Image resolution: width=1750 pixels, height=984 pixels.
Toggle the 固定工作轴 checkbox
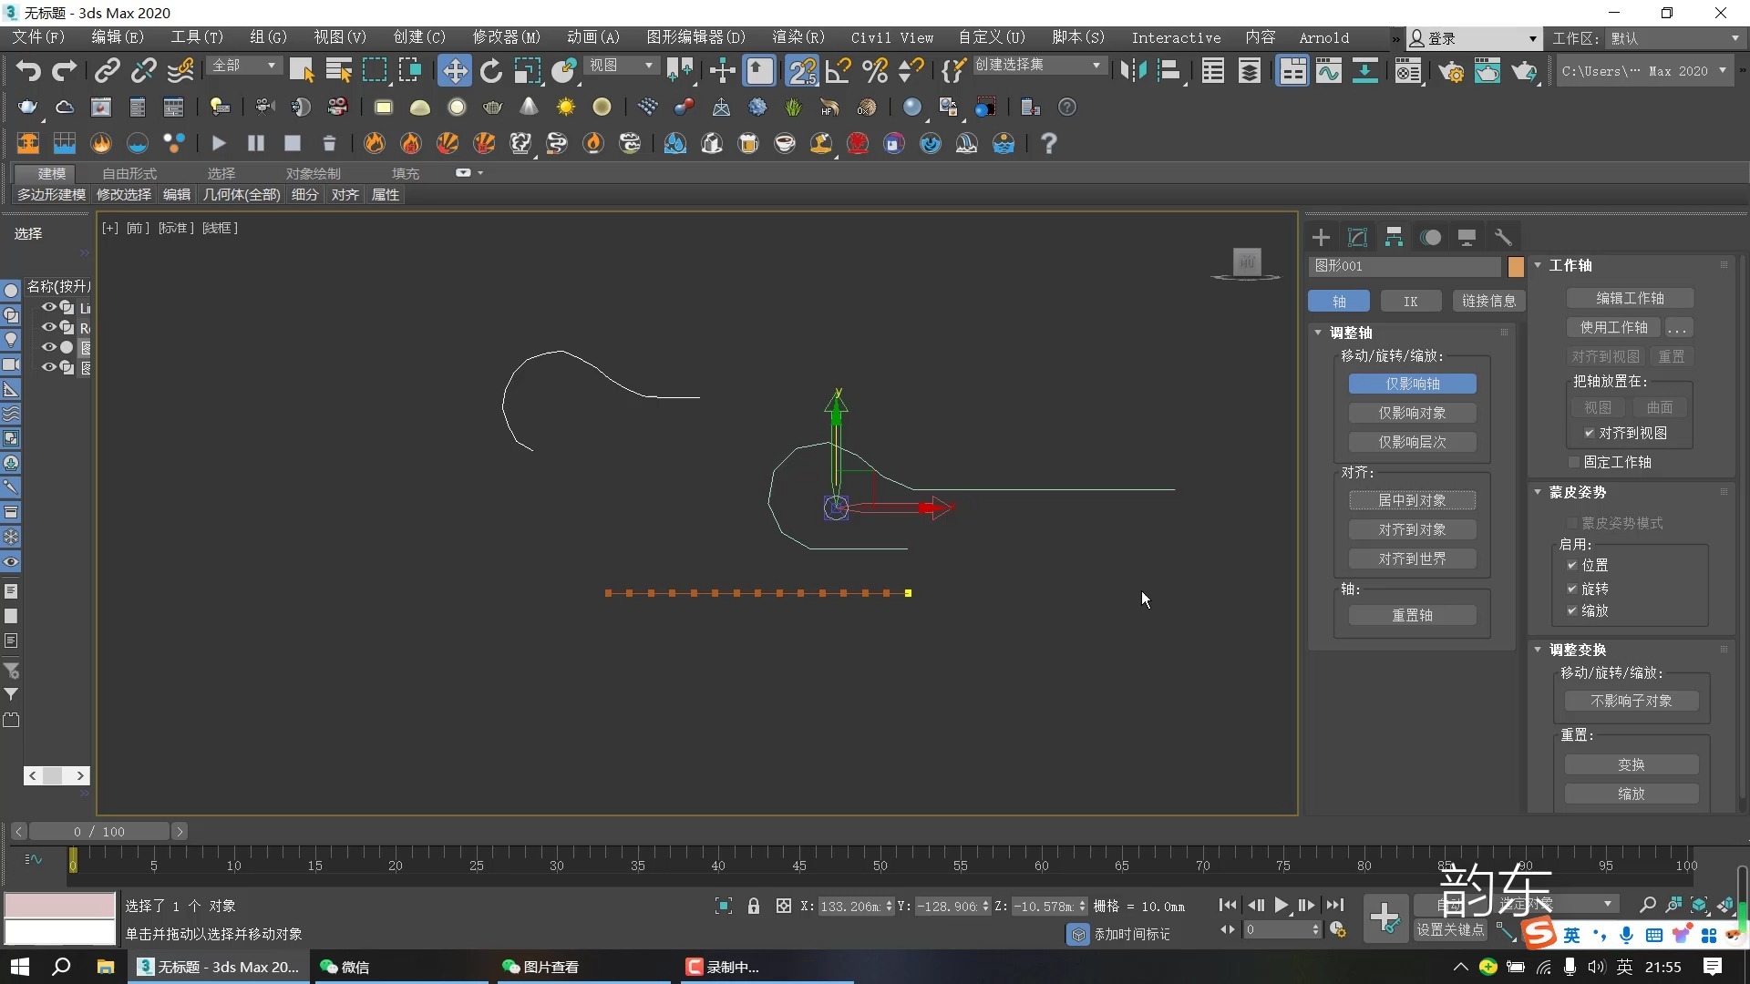1574,463
